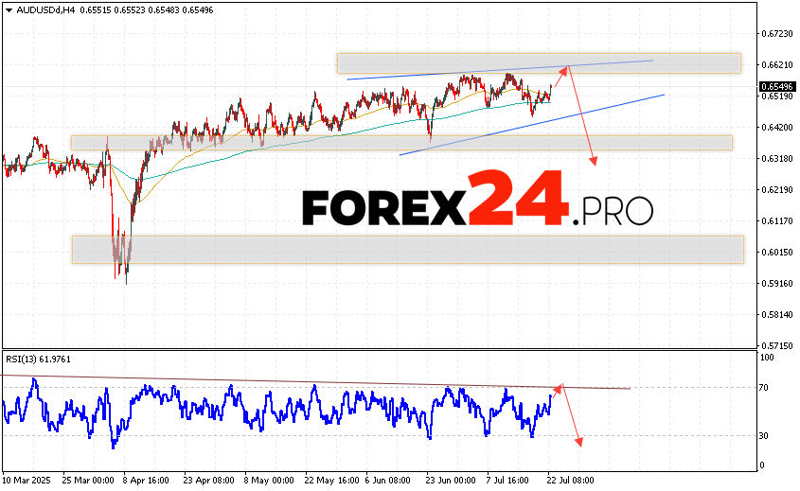Click the 22 Jul 08:00 date label
800x491 pixels.
point(570,480)
